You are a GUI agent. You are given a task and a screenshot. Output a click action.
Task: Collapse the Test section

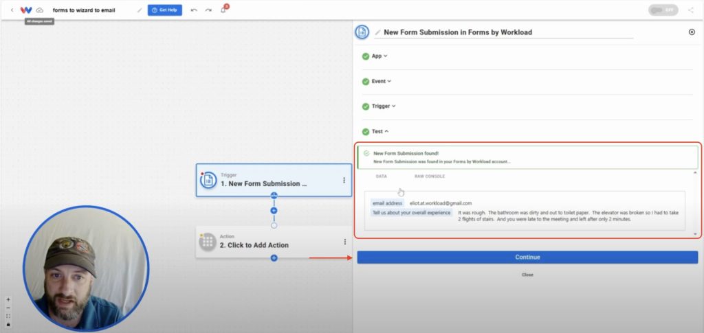click(379, 131)
